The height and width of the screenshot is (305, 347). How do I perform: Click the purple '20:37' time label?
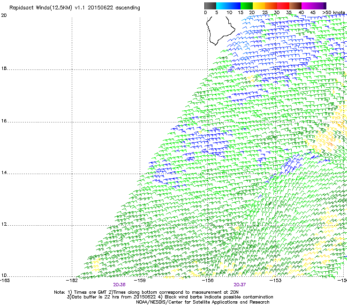pyautogui.click(x=240, y=285)
